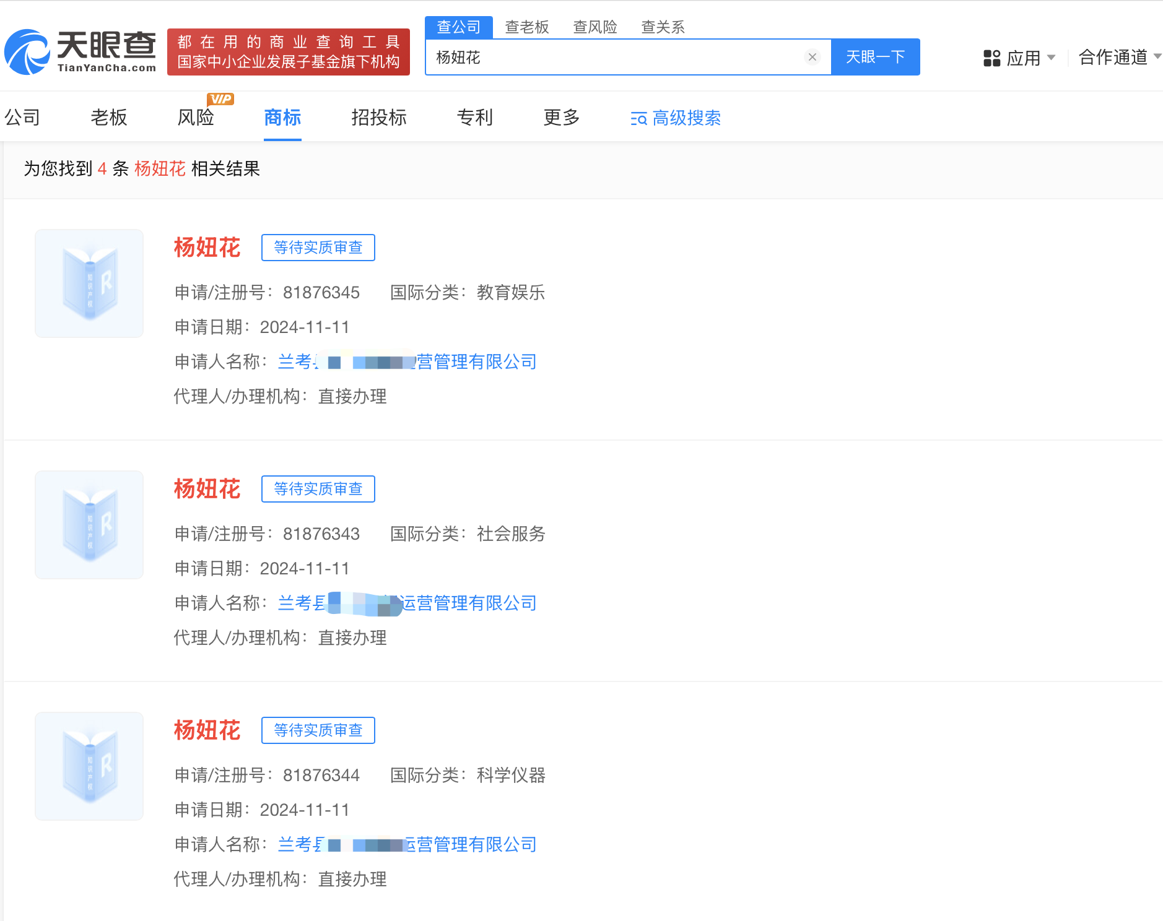This screenshot has height=921, width=1163.
Task: Click the VIP badge above 风险
Action: tap(220, 99)
